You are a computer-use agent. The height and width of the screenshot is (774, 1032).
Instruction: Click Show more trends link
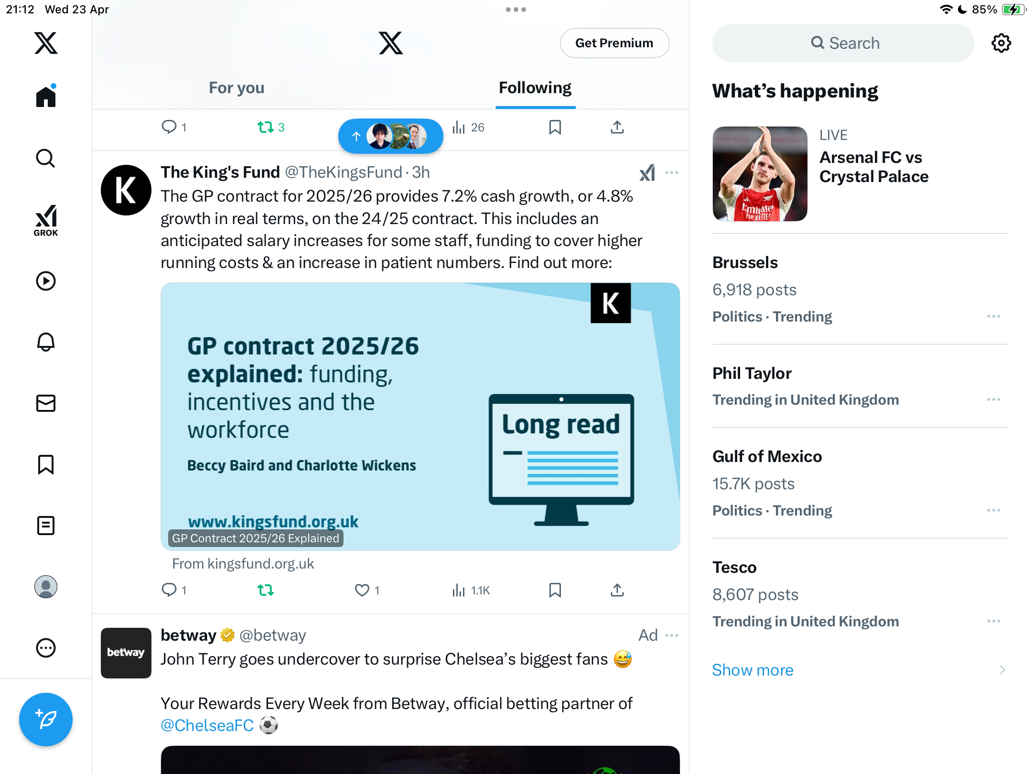pos(752,670)
